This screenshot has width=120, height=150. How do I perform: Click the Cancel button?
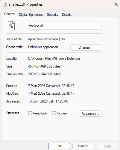[x=83, y=146]
